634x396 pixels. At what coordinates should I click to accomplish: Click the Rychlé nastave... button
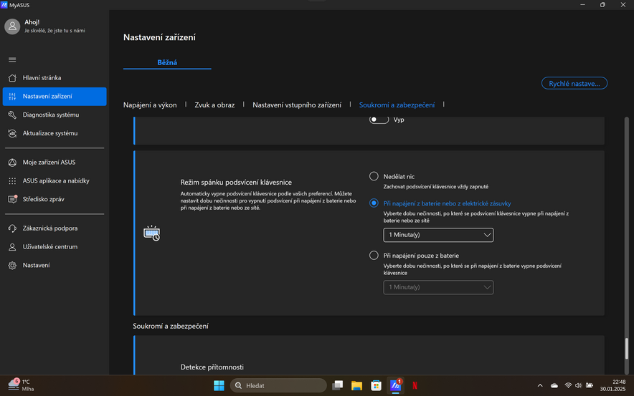click(574, 84)
